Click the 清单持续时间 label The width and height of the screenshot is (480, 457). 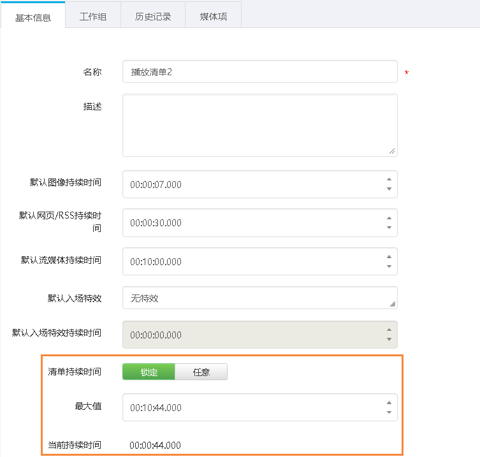tap(75, 372)
